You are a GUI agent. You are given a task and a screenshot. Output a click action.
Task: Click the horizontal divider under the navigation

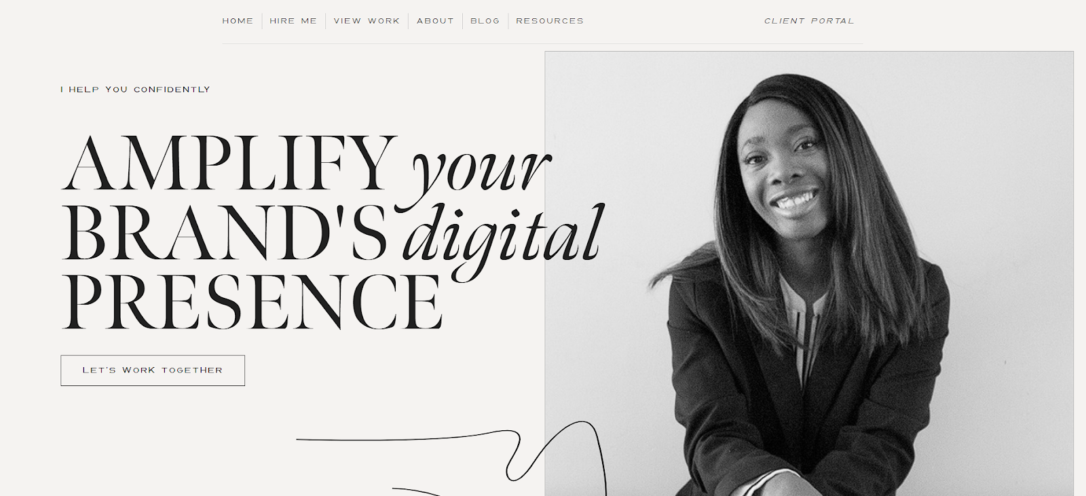tap(543, 43)
